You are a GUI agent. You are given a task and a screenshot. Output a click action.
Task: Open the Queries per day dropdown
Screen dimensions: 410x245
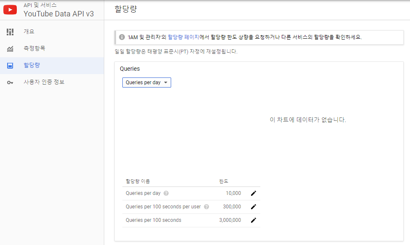pyautogui.click(x=147, y=83)
